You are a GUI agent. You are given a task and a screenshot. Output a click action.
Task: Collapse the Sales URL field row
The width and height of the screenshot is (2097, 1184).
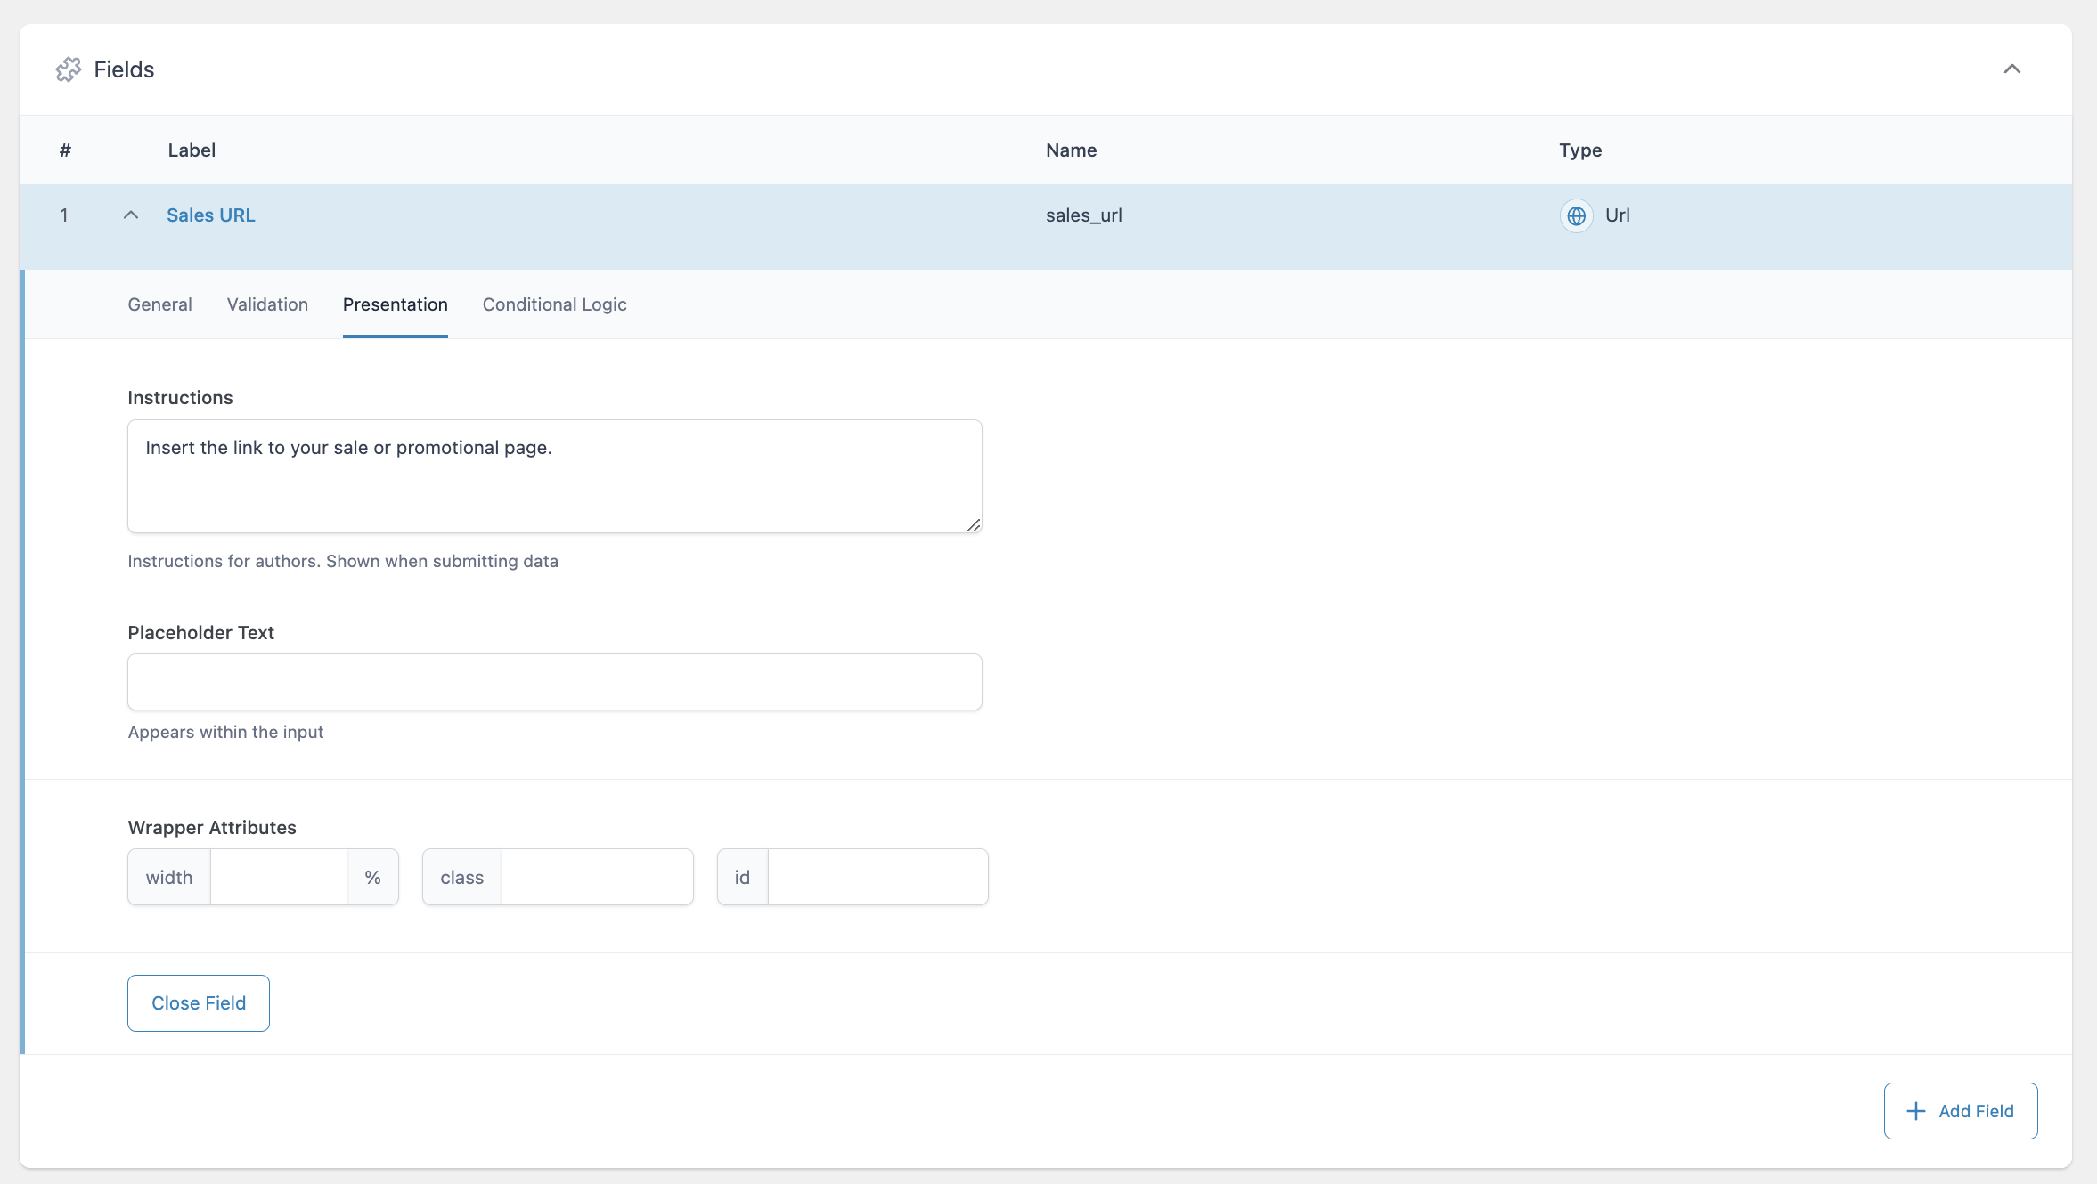pyautogui.click(x=130, y=215)
